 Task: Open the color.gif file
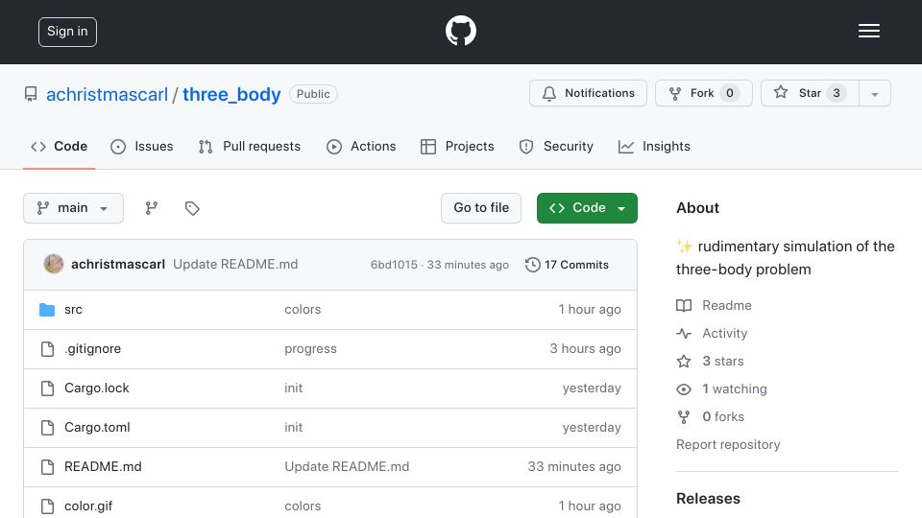pos(88,506)
